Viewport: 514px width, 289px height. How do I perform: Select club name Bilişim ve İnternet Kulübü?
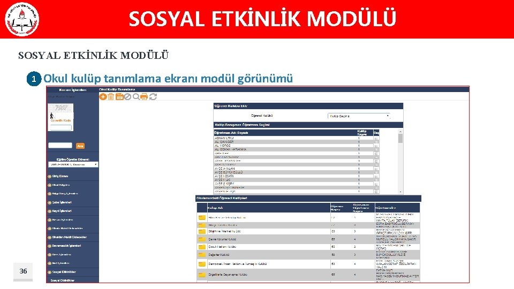[x=224, y=231]
